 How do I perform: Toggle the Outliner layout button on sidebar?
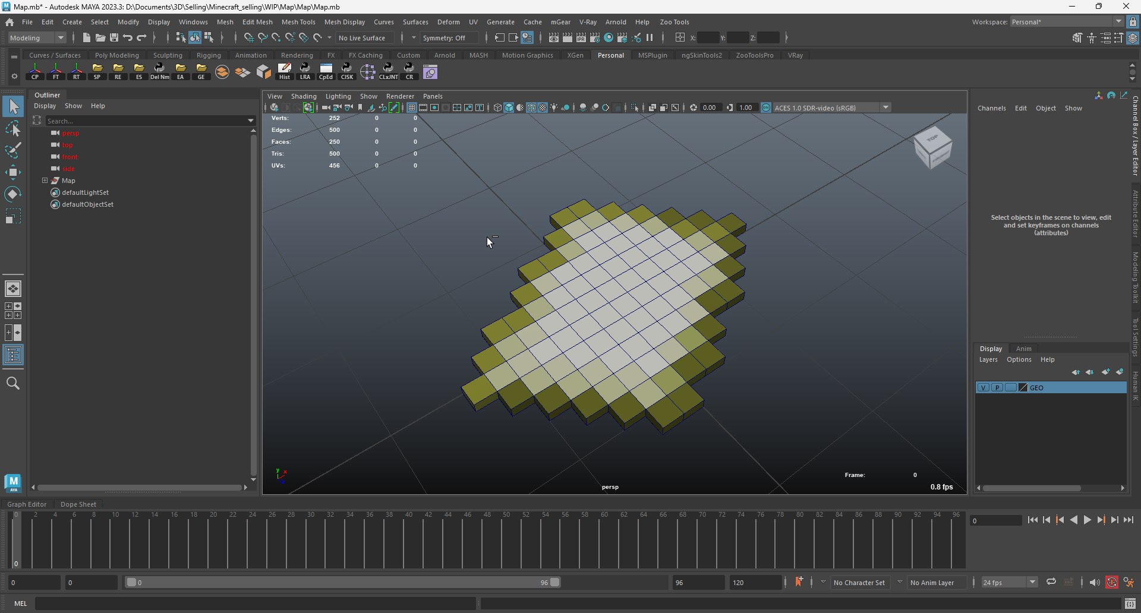click(12, 355)
